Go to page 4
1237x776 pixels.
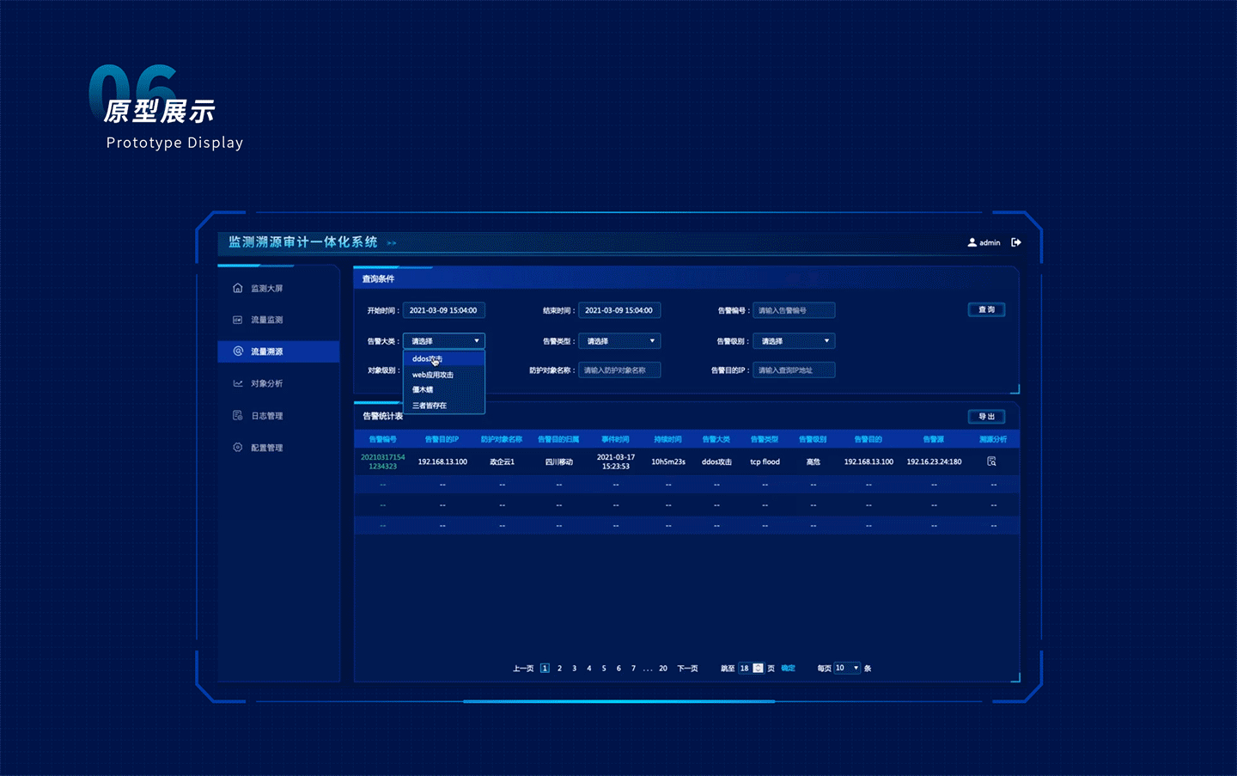(588, 669)
